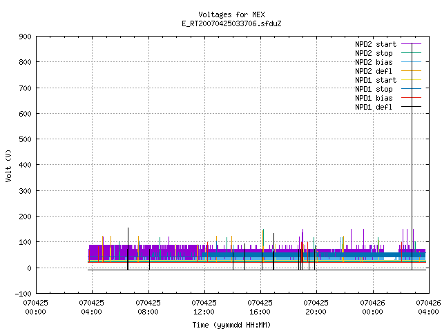Click the NPD2 bias legend label
The width and height of the screenshot is (442, 331).
(374, 62)
